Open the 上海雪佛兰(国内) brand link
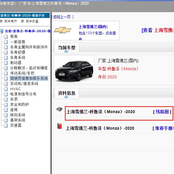Image resolution: width=174 pixels, height=174 pixels. pos(93,27)
